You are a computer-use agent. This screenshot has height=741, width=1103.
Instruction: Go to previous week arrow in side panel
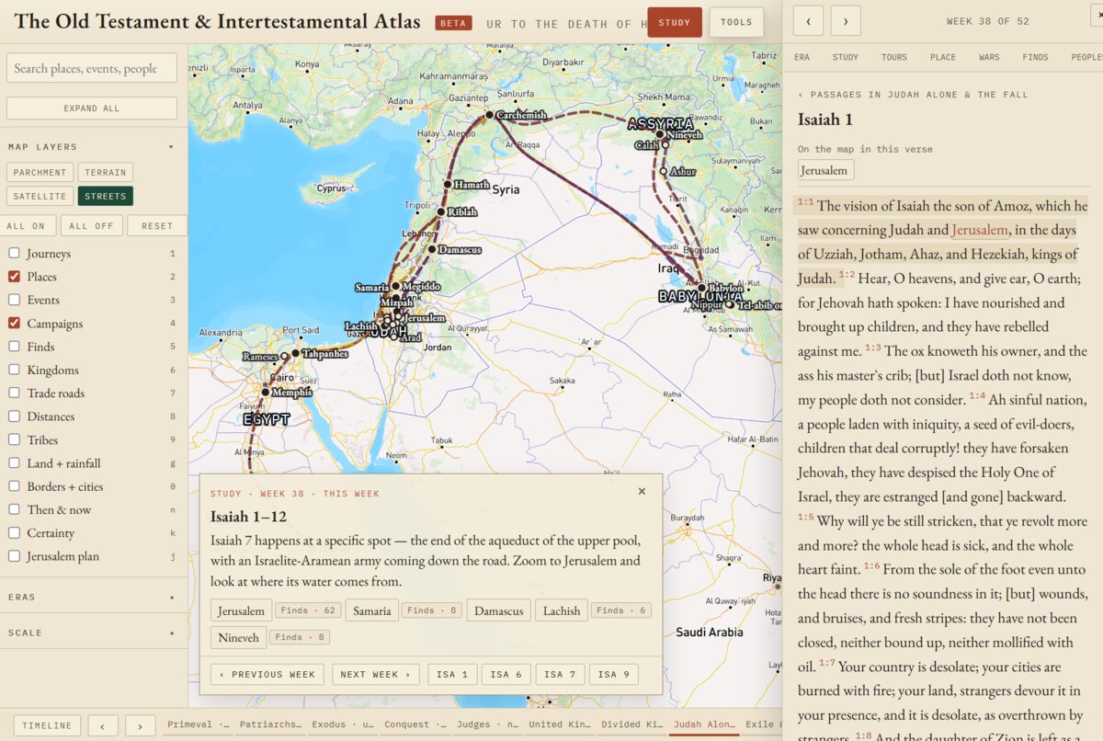[808, 20]
